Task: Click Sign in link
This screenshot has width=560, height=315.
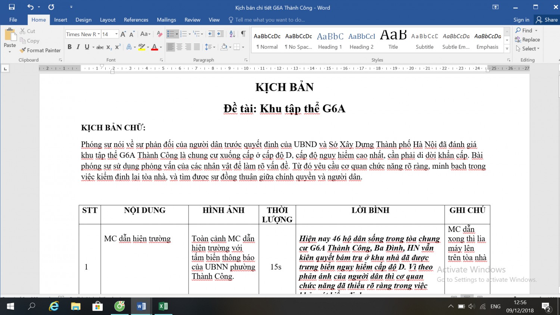Action: tap(521, 20)
